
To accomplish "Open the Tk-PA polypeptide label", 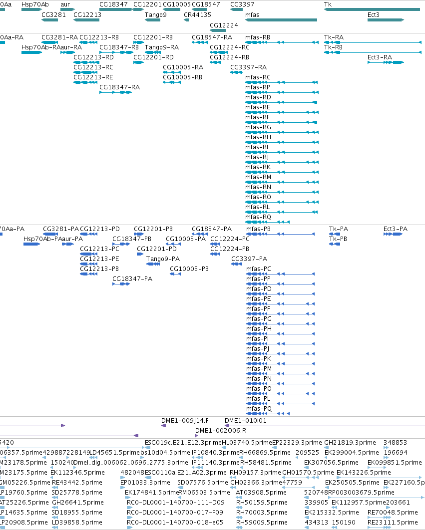I will 339,229.
